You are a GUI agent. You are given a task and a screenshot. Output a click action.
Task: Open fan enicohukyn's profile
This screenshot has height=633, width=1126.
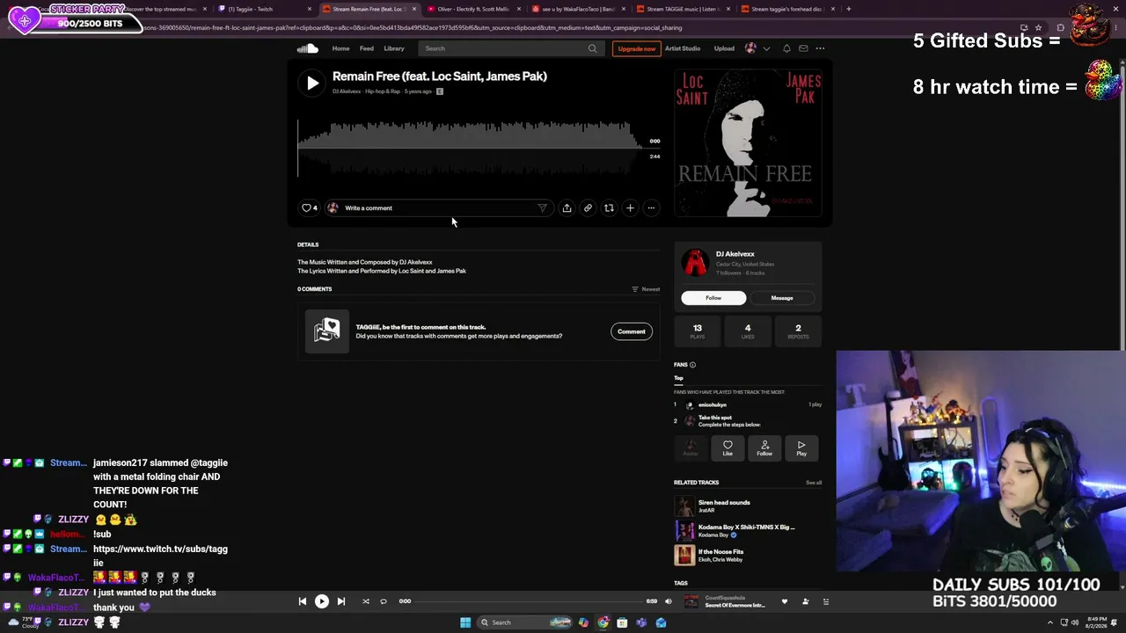click(713, 404)
